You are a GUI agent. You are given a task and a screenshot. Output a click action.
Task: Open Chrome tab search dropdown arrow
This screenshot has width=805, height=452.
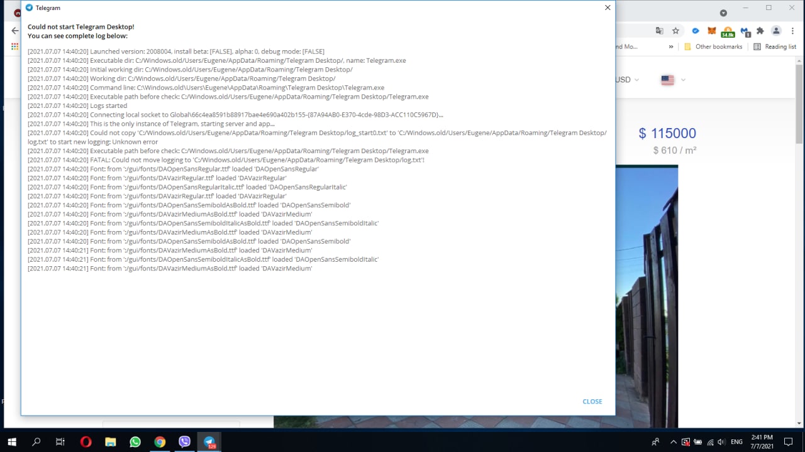click(723, 13)
